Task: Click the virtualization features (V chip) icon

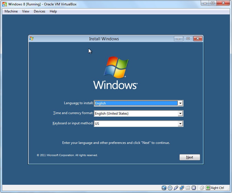Action: tap(194, 188)
